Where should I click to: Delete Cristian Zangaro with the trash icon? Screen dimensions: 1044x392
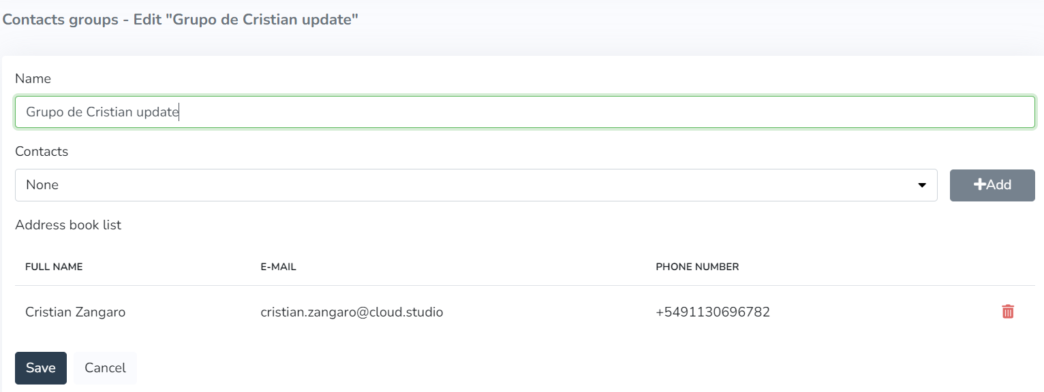pos(1007,312)
